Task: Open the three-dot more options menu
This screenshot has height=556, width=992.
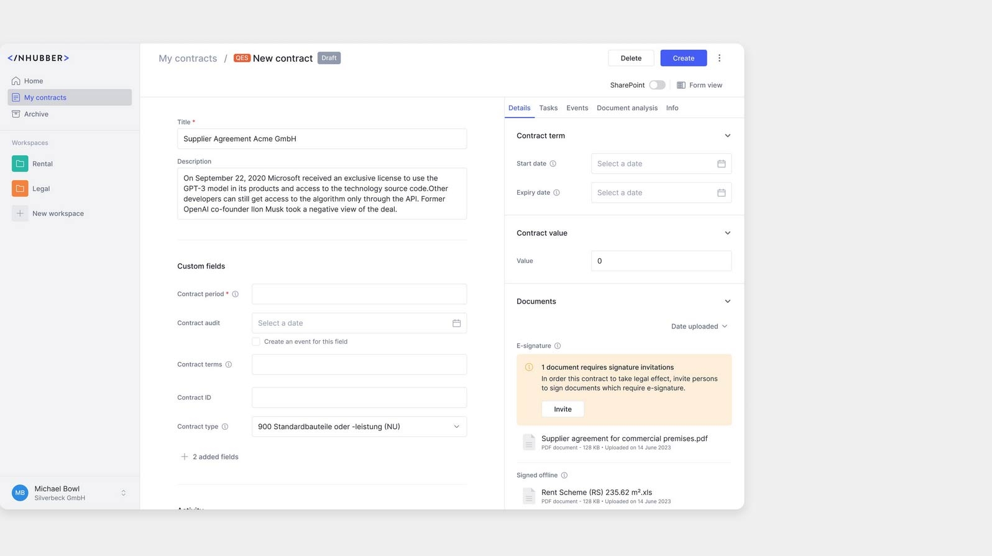Action: point(720,58)
